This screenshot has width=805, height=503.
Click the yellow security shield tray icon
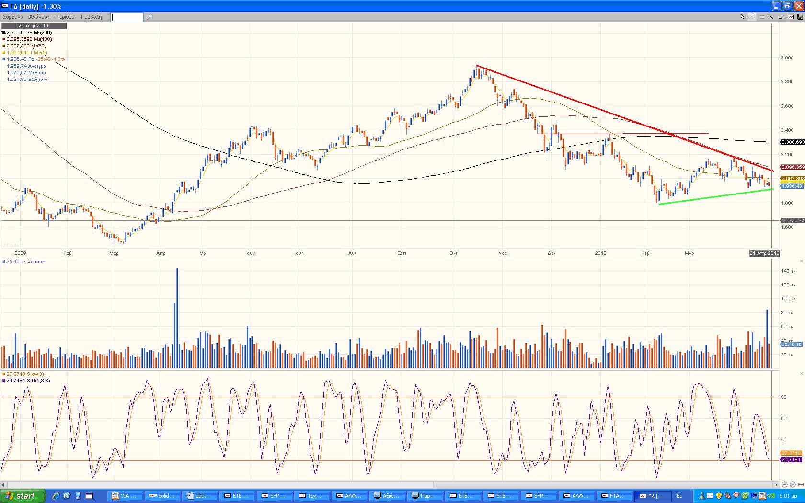(719, 496)
